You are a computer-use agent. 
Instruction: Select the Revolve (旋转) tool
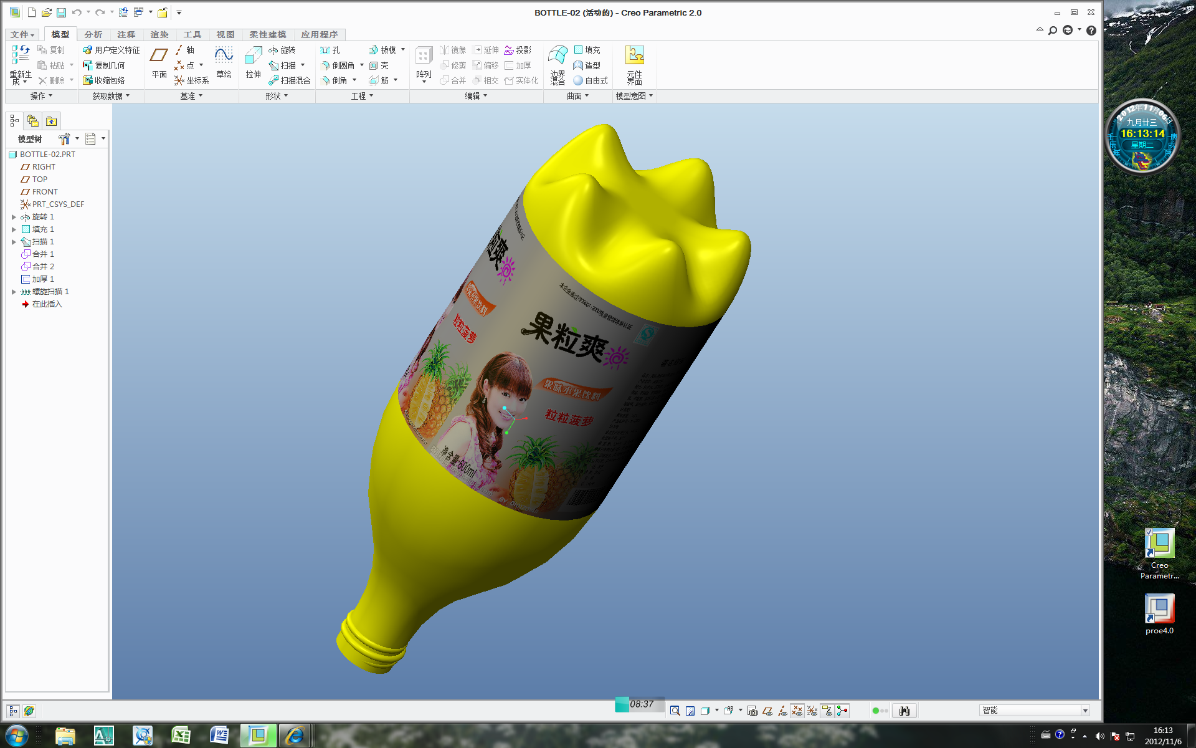pyautogui.click(x=282, y=50)
